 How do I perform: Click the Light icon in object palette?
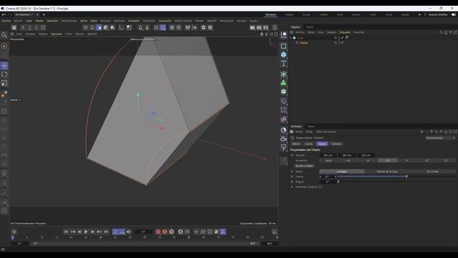(283, 147)
